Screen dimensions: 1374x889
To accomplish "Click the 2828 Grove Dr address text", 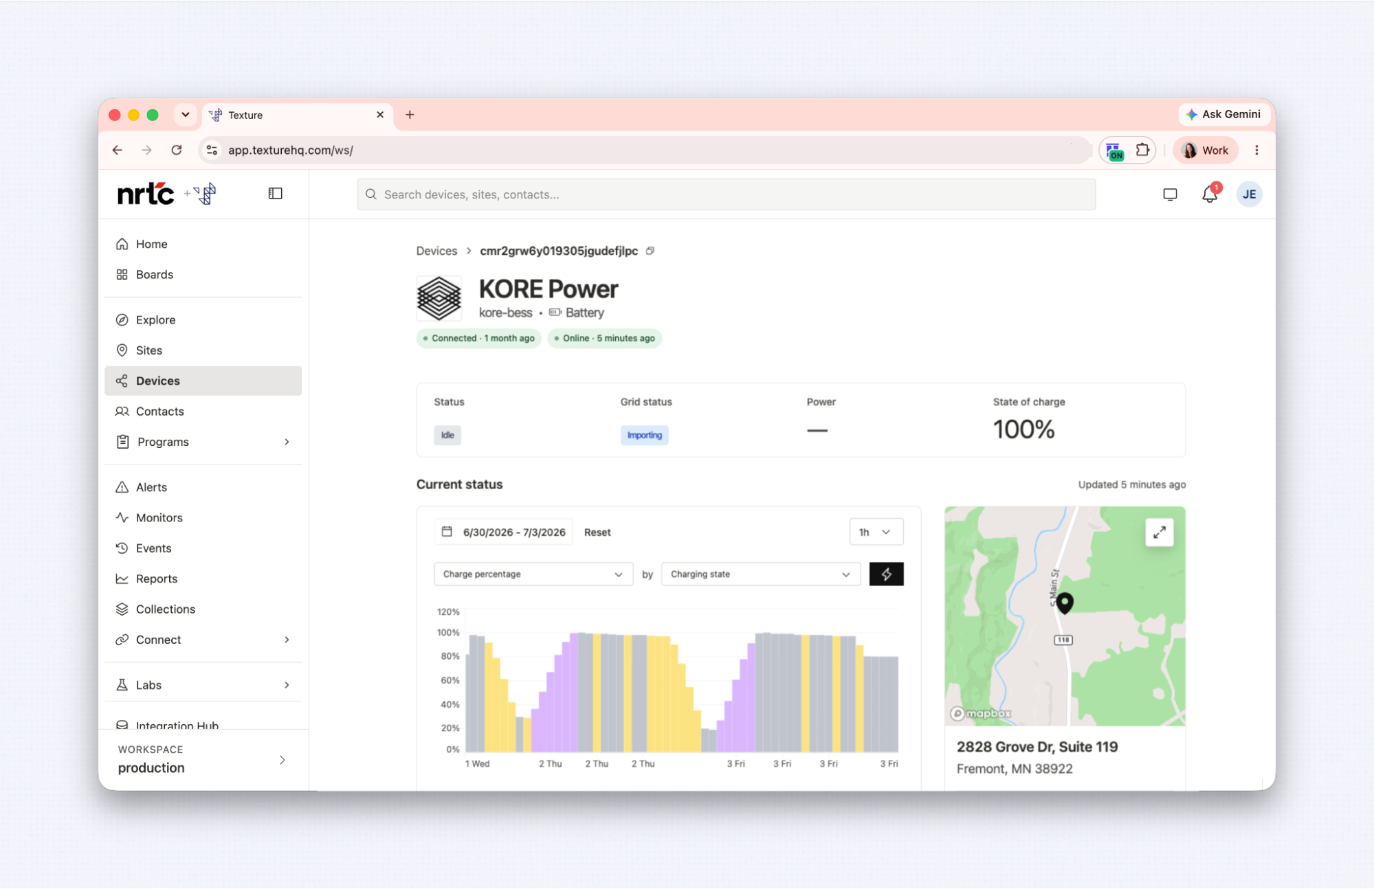I will pyautogui.click(x=1037, y=747).
